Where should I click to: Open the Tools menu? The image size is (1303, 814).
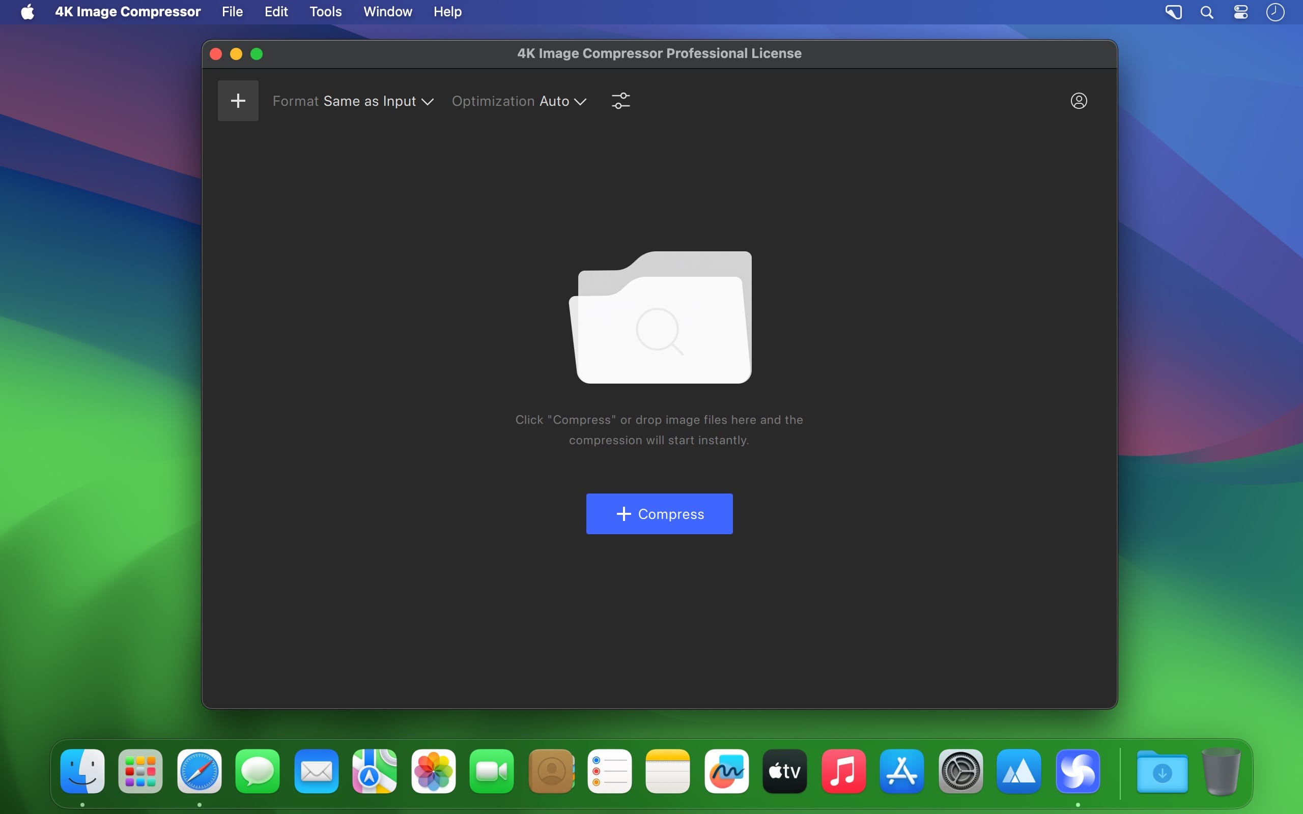coord(325,12)
